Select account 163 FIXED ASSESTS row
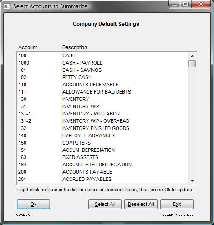 102,157
